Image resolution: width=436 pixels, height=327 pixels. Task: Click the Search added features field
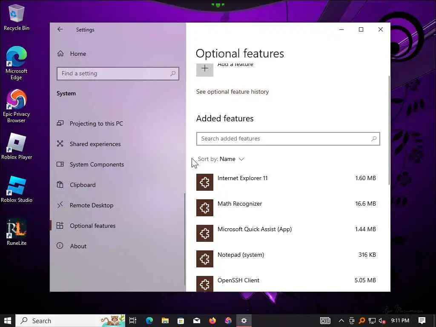click(288, 138)
